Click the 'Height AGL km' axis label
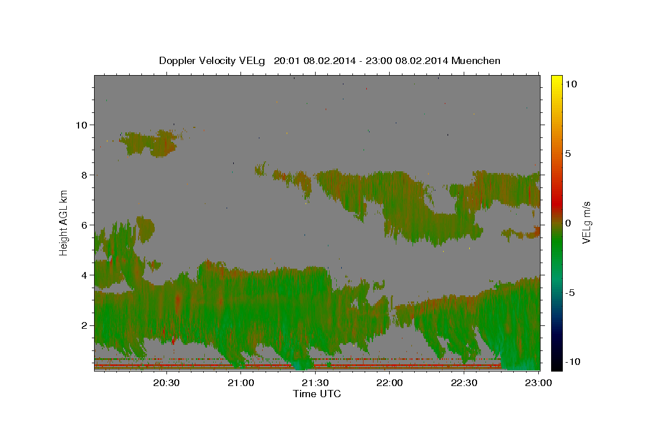Viewport: 668px width, 445px height. [x=64, y=222]
